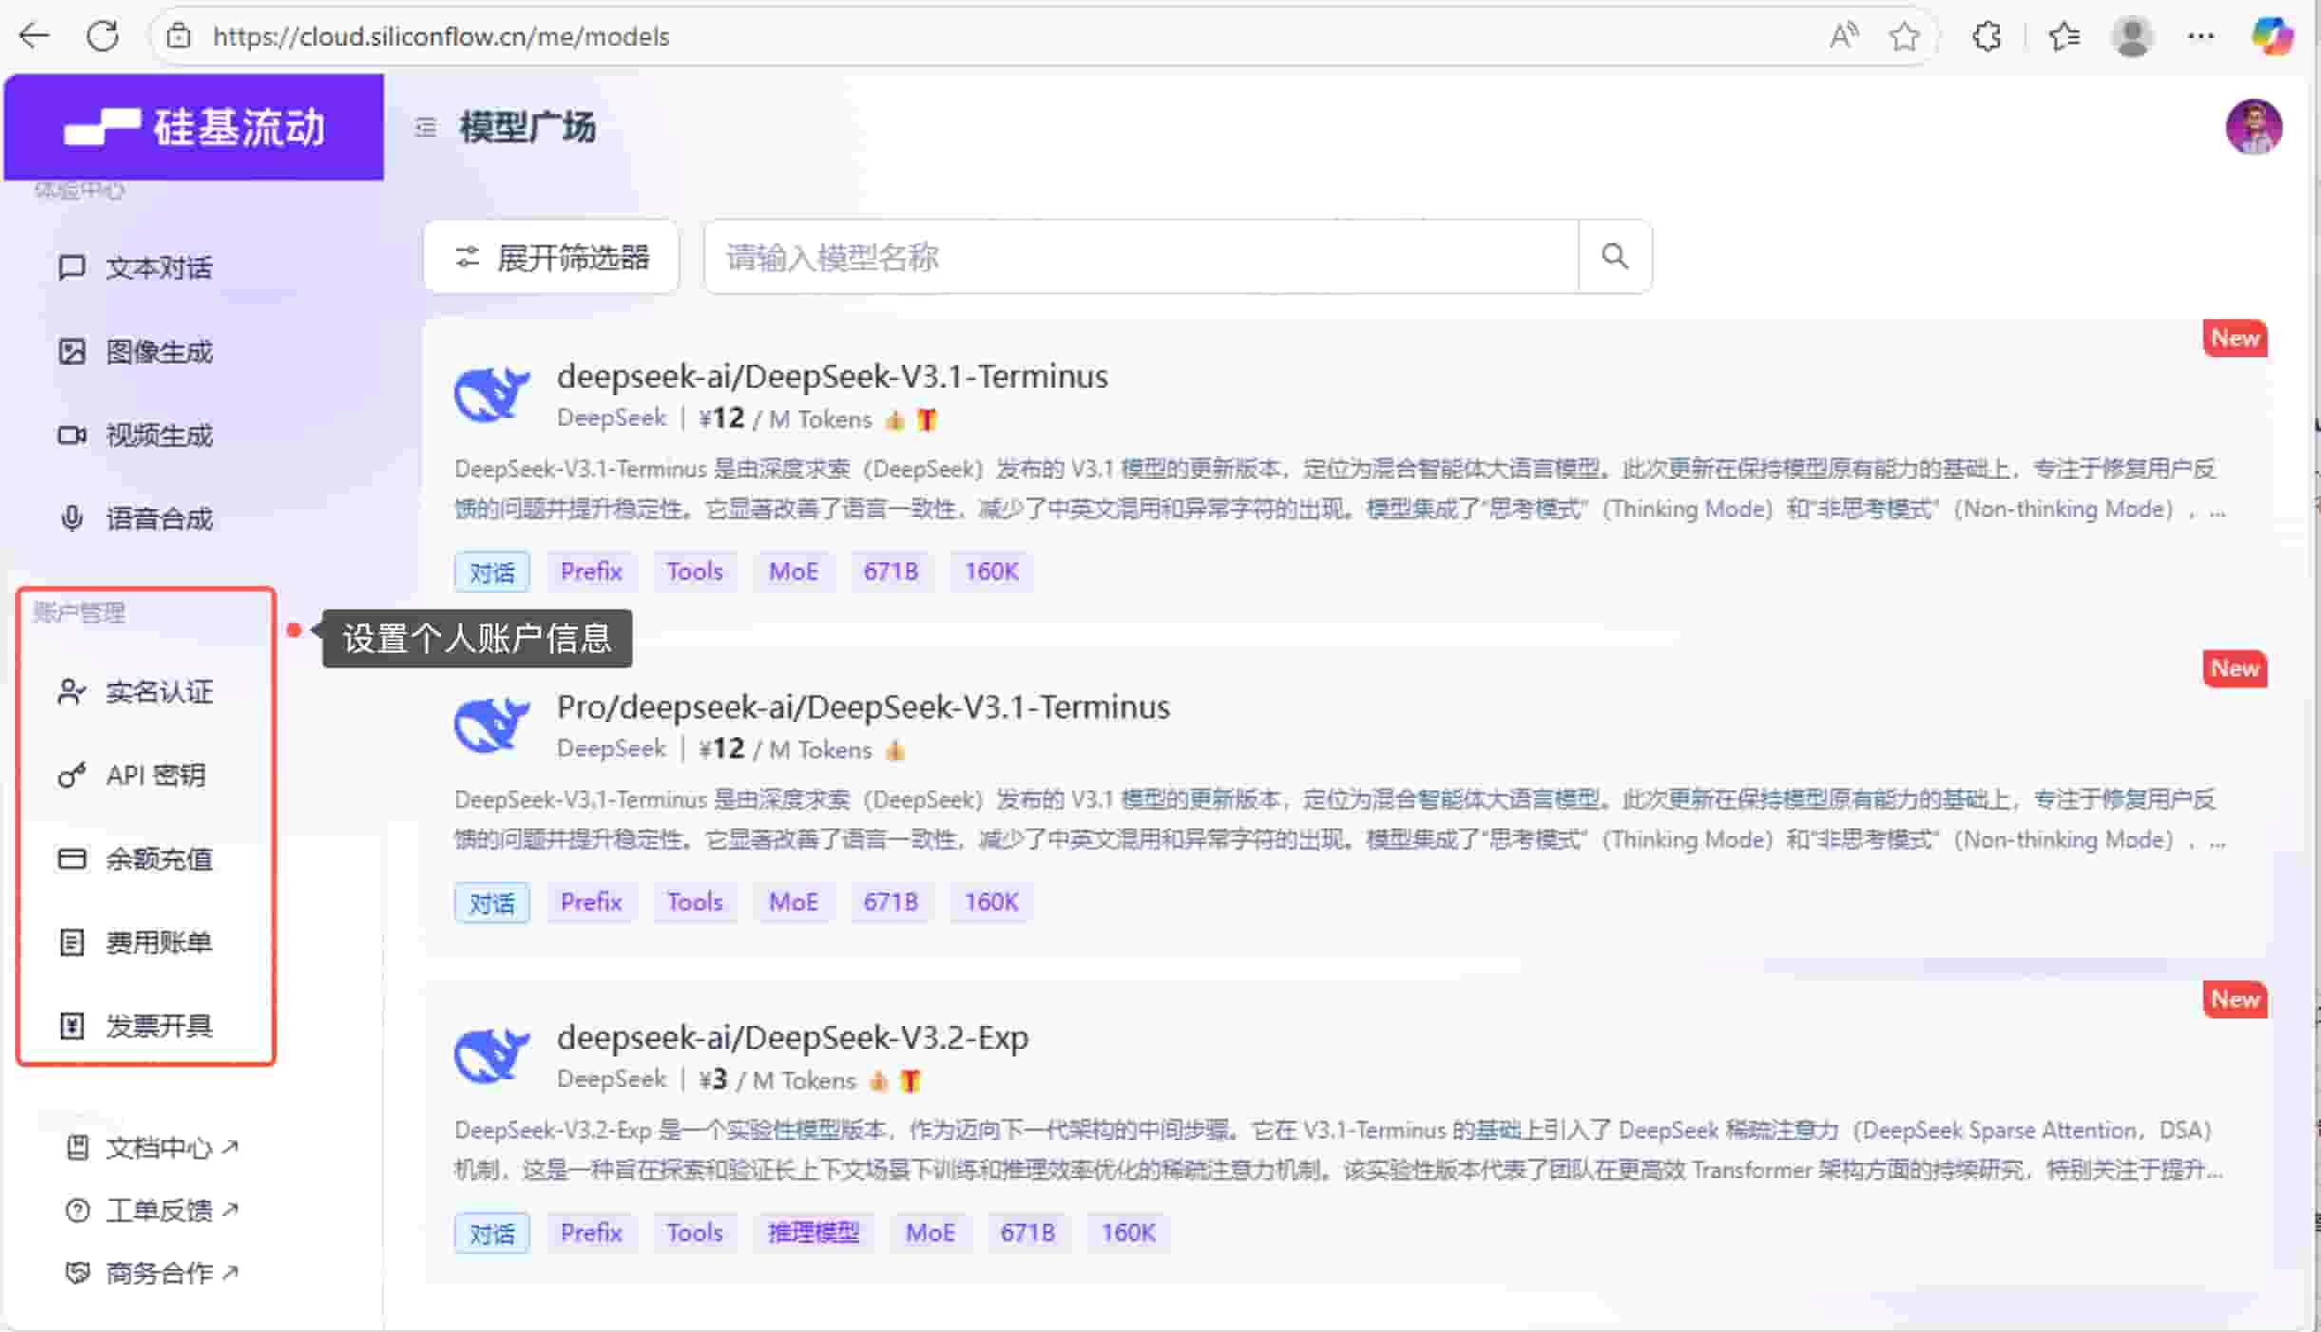Open the browser three-dot settings menu
The width and height of the screenshot is (2321, 1332).
2202,35
